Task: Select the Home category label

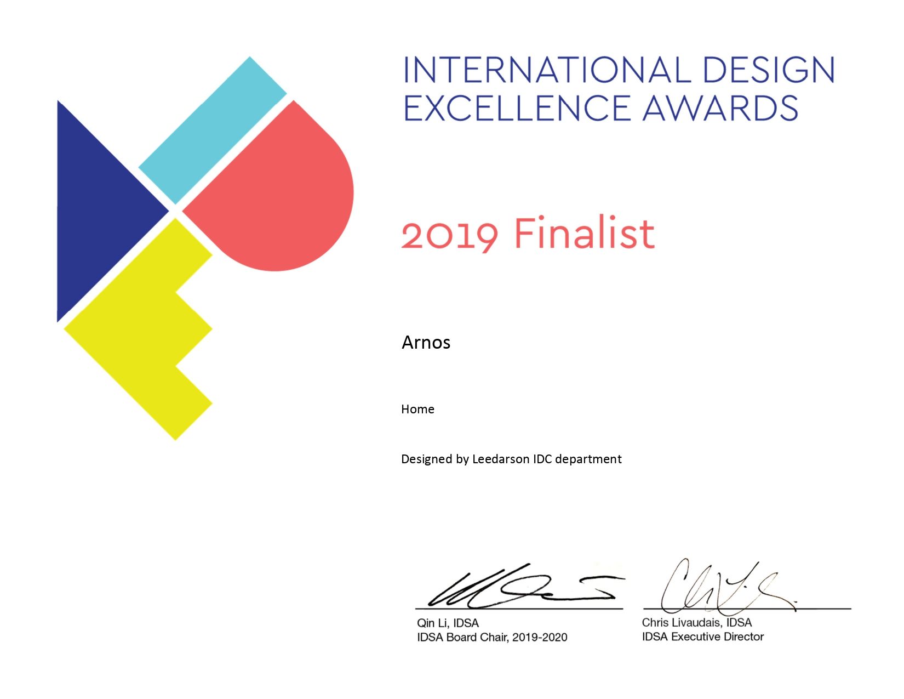Action: click(417, 409)
